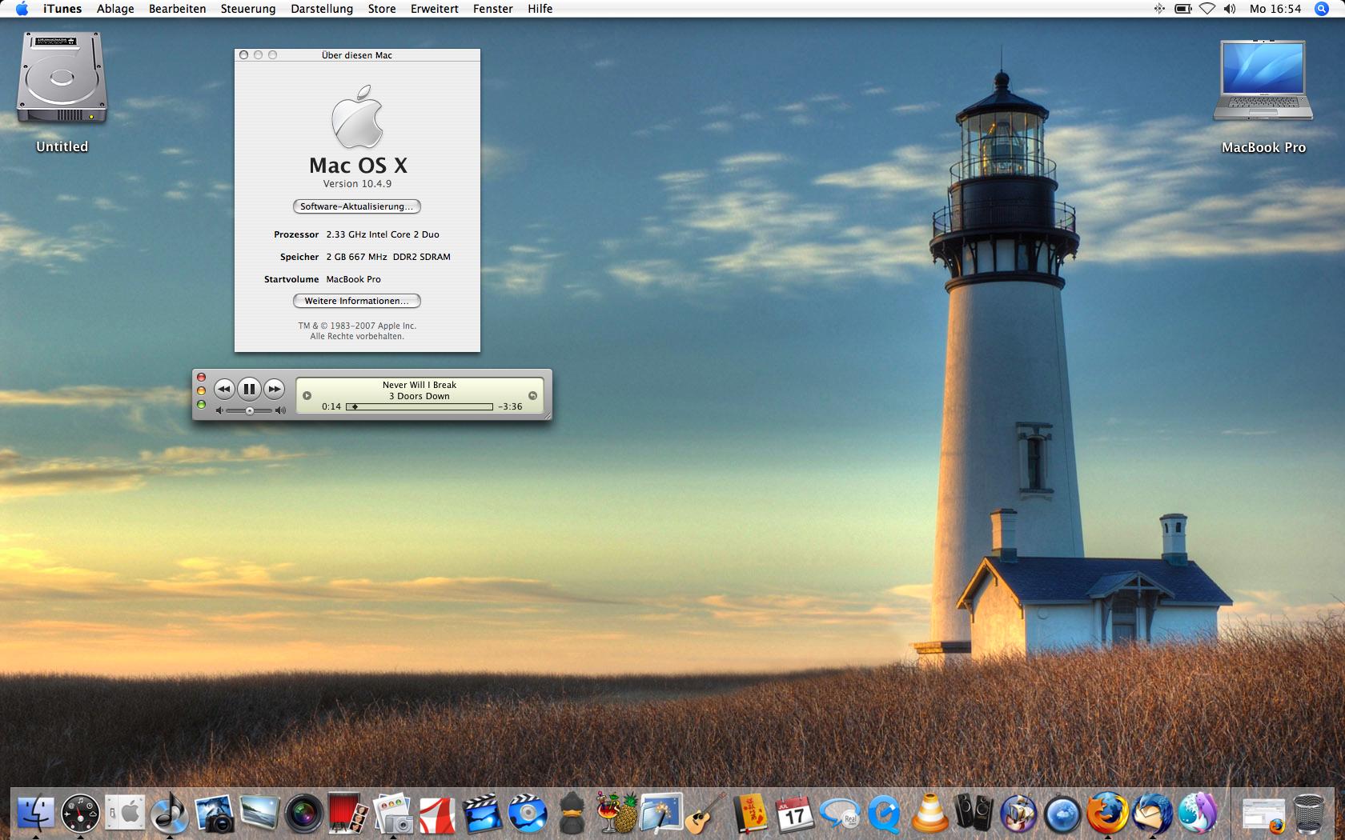The width and height of the screenshot is (1345, 840).
Task: Click the iTunes remaining time -3:36
Action: click(510, 406)
